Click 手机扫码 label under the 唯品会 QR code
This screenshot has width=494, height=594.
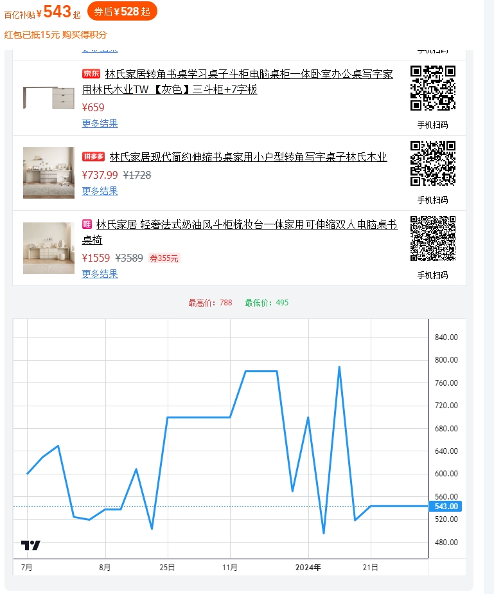click(x=433, y=275)
